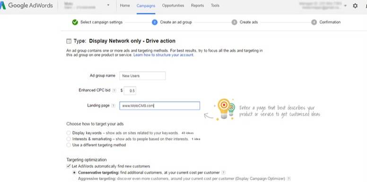The height and width of the screenshot is (182, 367).
Task: Uncheck Let AdWords automatically find new customers
Action: pos(69,166)
